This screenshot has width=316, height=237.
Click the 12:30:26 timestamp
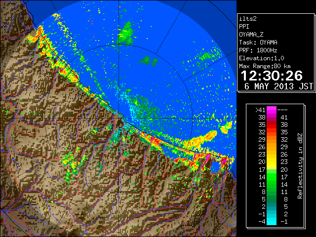pyautogui.click(x=272, y=76)
